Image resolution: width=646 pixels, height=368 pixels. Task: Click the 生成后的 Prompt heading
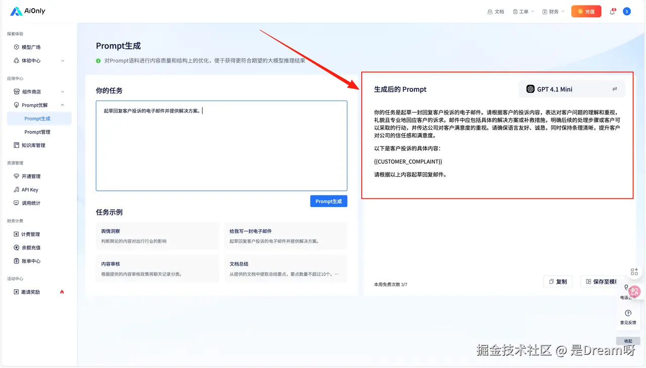click(400, 89)
